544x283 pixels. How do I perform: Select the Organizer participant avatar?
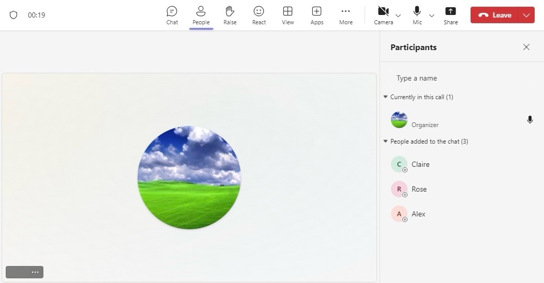[399, 120]
